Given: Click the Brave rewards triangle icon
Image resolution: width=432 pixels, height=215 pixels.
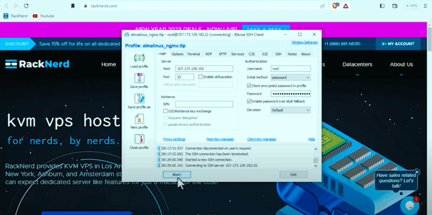Looking at the screenshot, I should click(346, 6).
